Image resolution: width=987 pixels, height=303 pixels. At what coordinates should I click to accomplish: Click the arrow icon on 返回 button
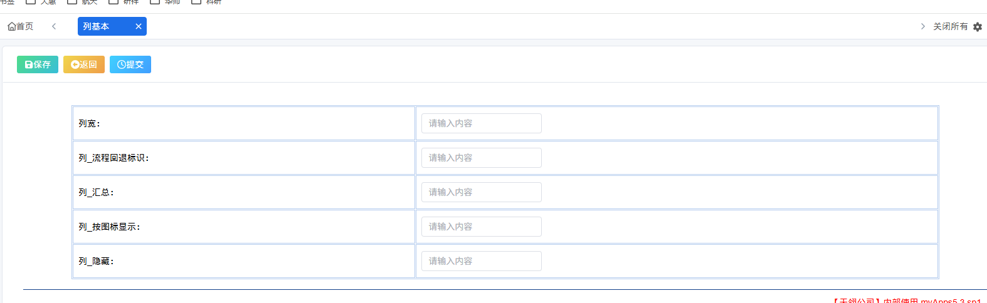click(x=75, y=64)
